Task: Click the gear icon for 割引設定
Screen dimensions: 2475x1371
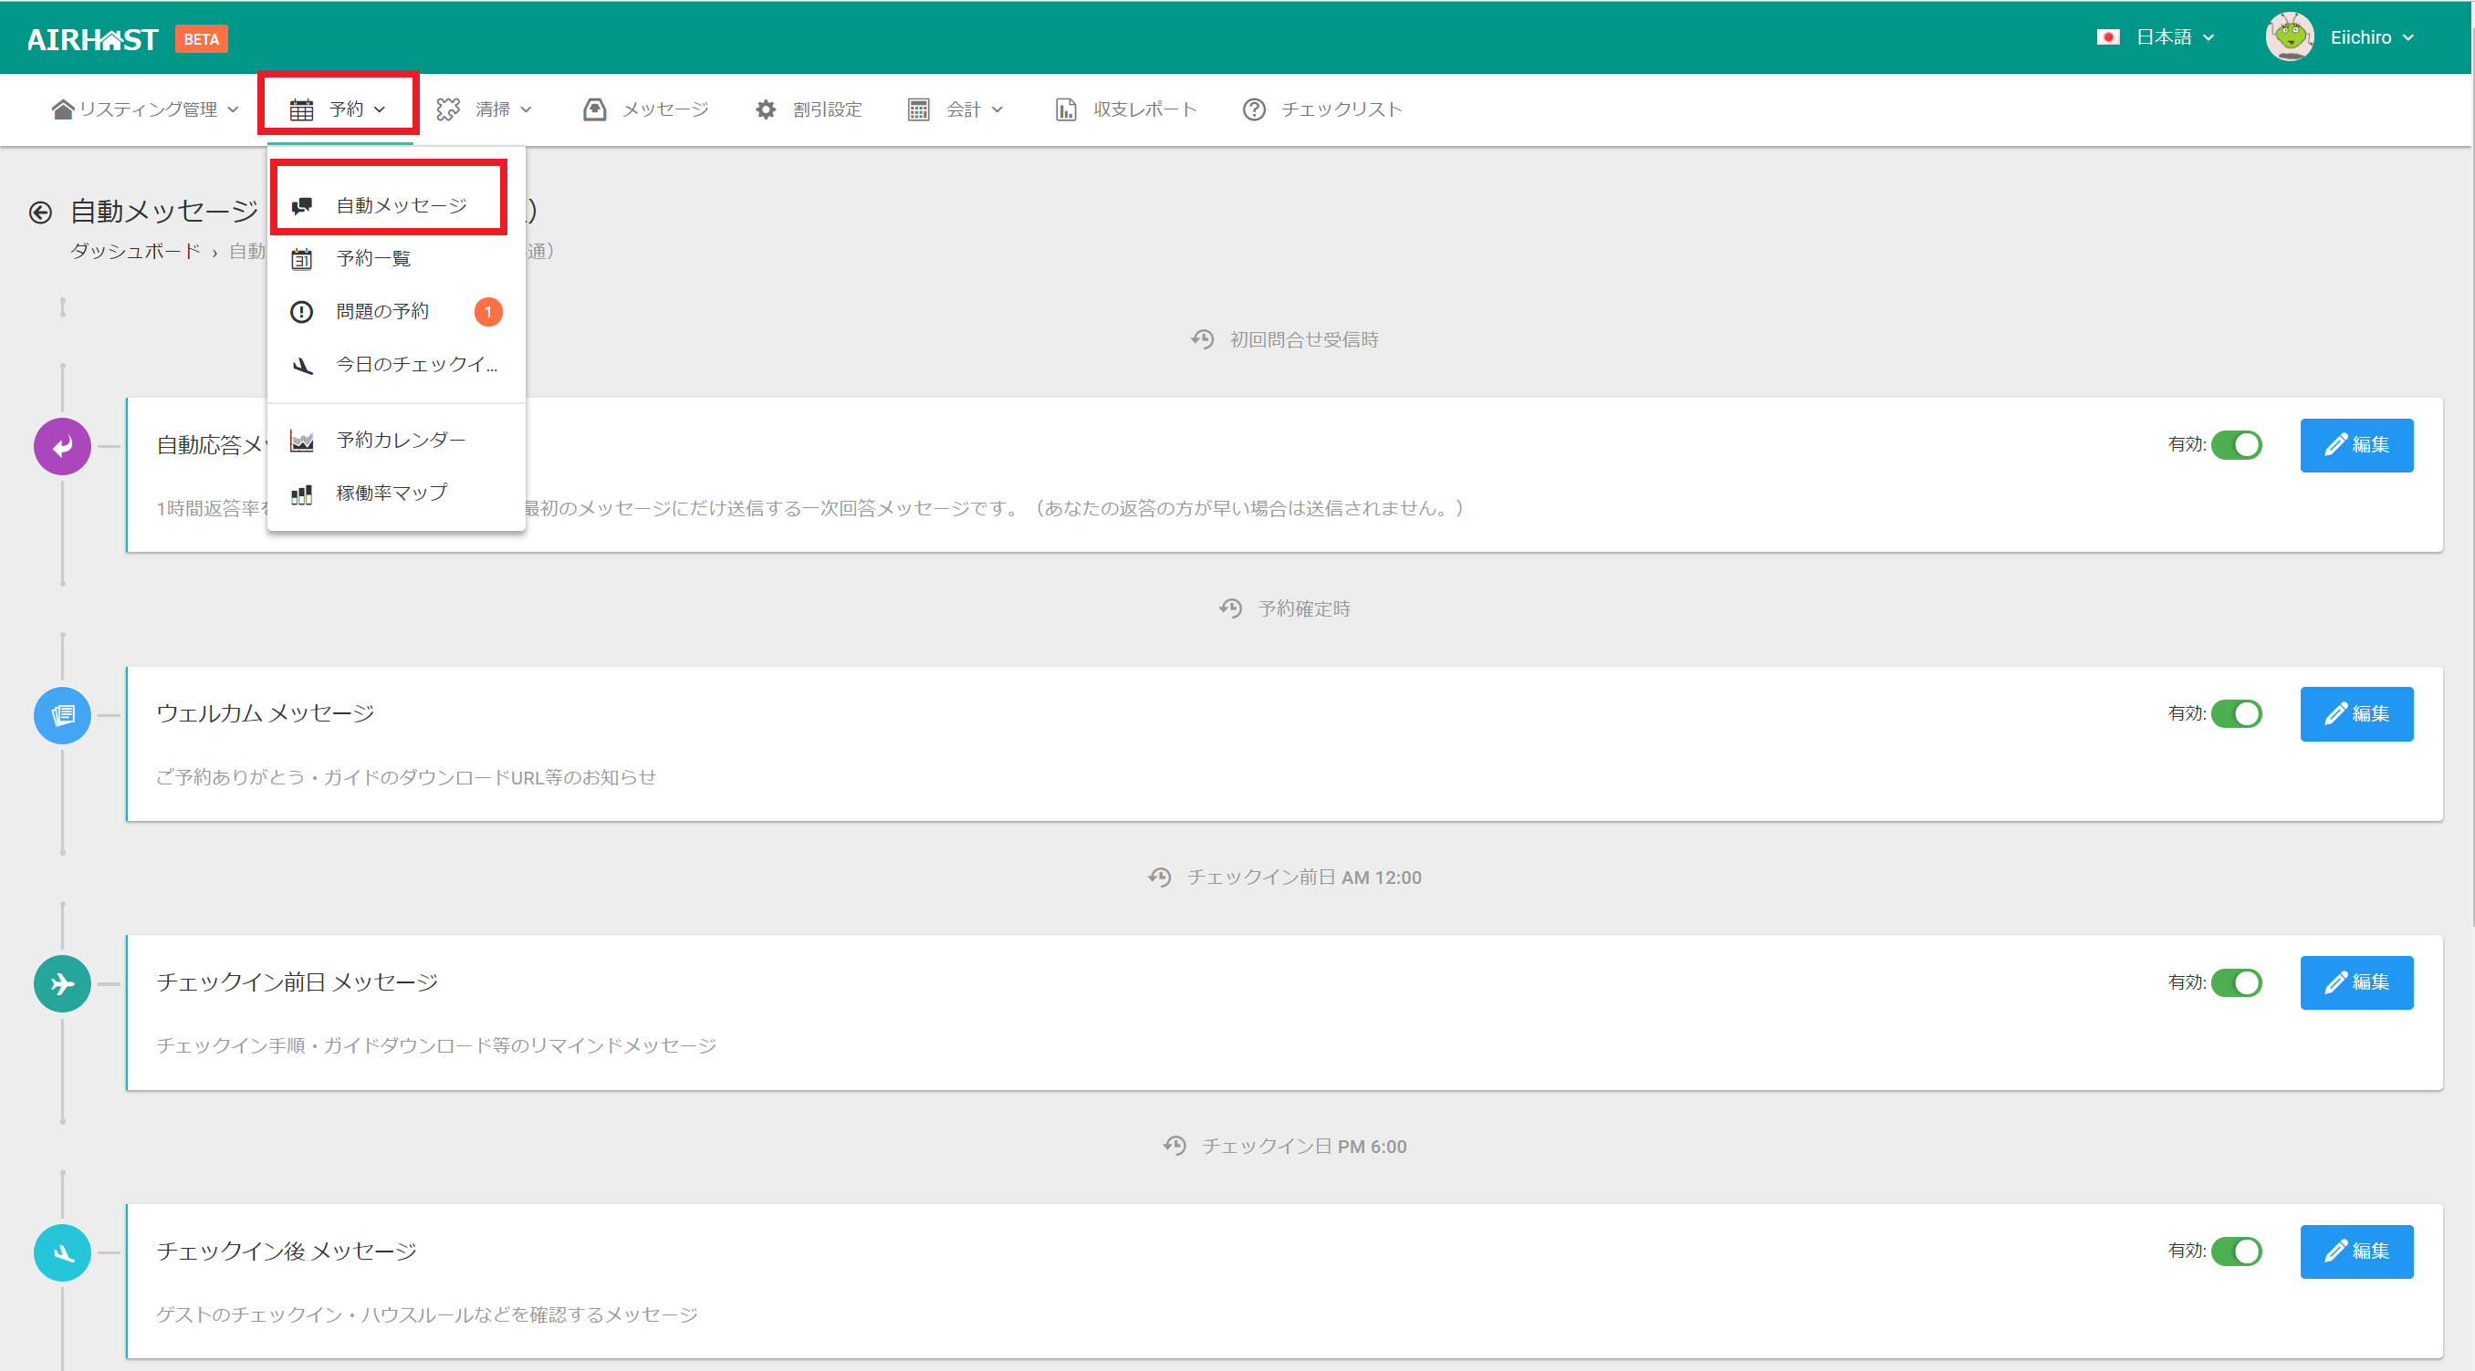Action: 765,109
